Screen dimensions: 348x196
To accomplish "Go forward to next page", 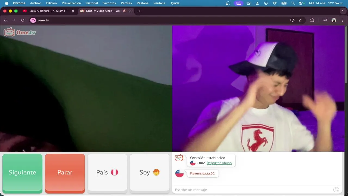I will (x=14, y=20).
